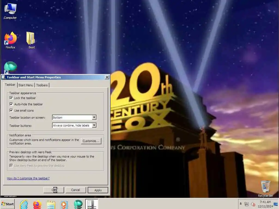279x209 pixels.
Task: Launch Firefox from the taskbar
Action: tap(37, 204)
